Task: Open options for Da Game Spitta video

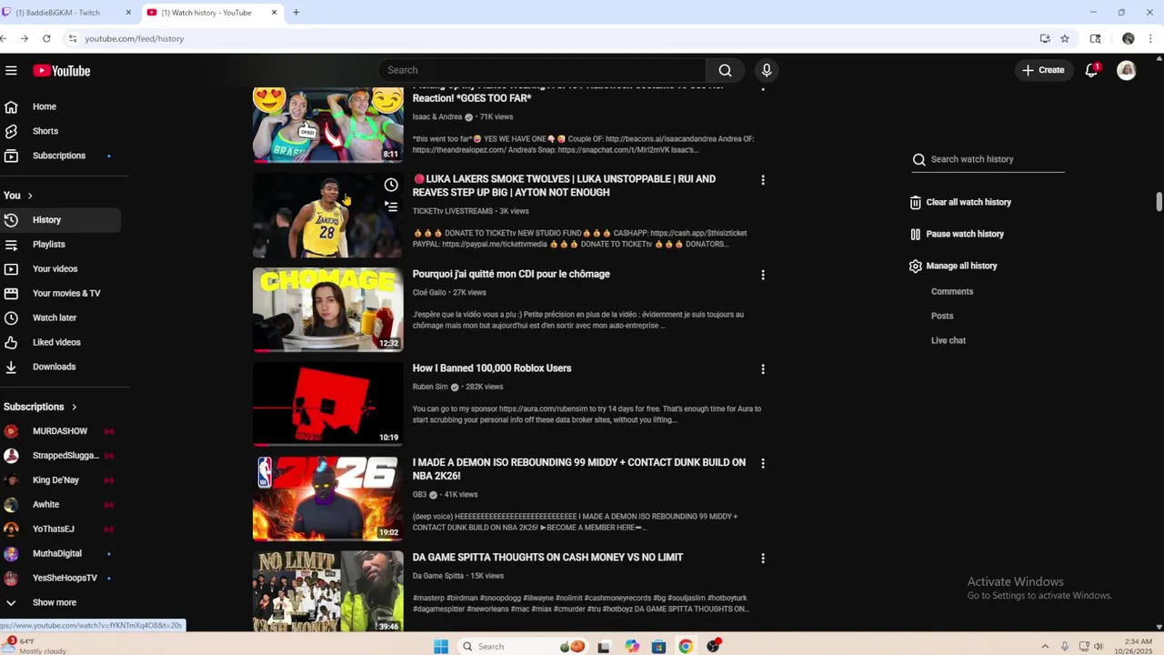Action: pos(763,558)
